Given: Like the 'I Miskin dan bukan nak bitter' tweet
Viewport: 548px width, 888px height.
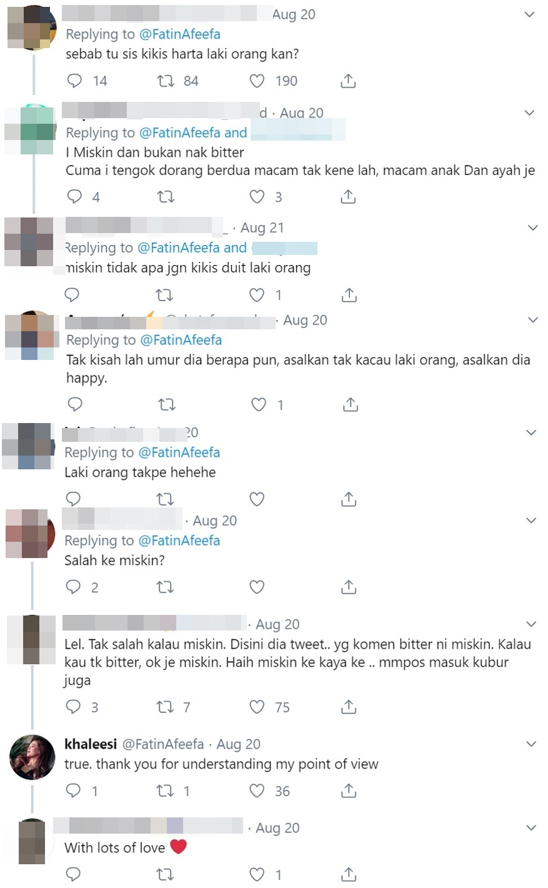Looking at the screenshot, I should pos(257,197).
